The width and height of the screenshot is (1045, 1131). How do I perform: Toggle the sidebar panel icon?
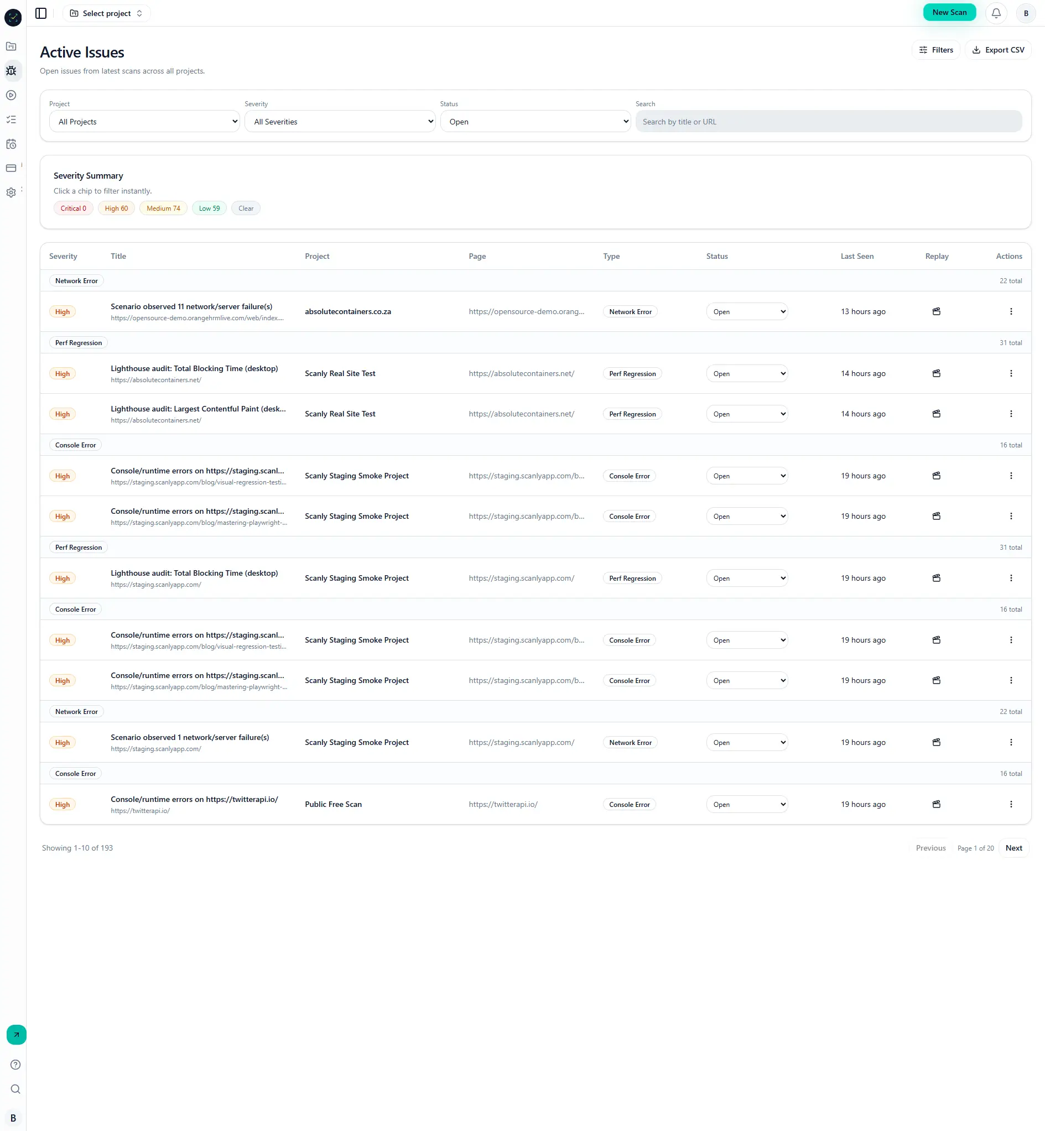pyautogui.click(x=41, y=13)
